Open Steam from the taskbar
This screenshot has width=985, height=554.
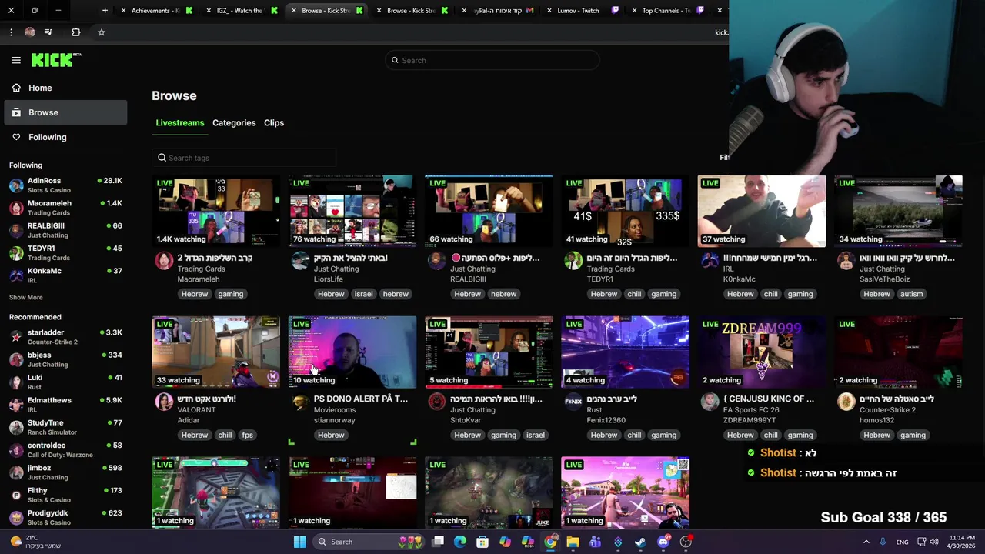[x=640, y=542]
